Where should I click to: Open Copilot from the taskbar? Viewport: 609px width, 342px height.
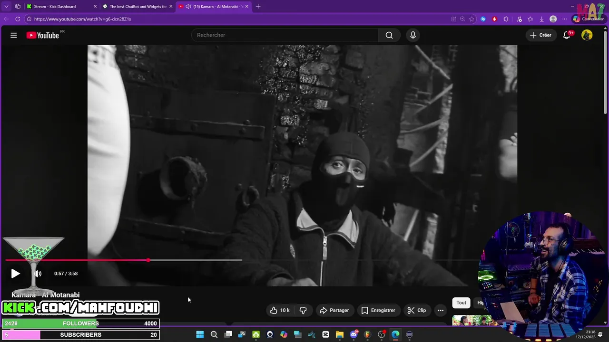click(x=284, y=334)
